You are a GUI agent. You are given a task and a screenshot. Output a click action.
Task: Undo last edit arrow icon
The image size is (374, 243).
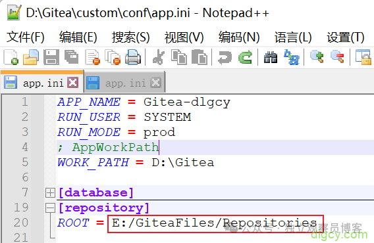(x=225, y=58)
